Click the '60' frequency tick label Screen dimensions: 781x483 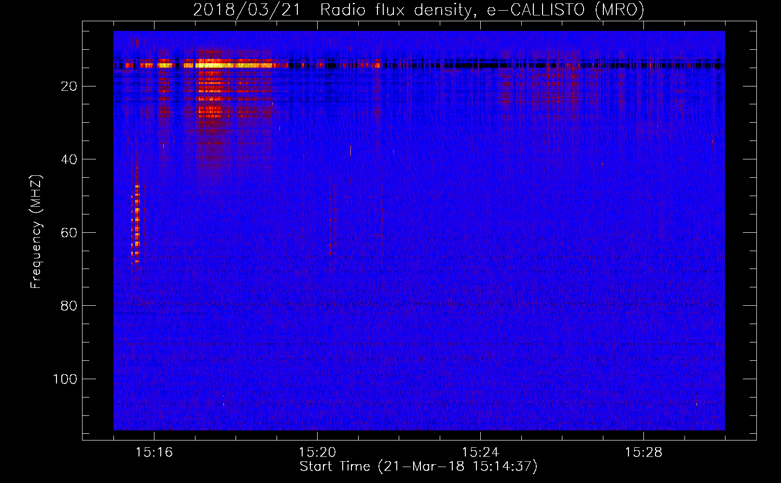[70, 233]
